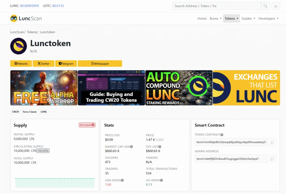The image size is (286, 194).
Task: Open help icon next to Gini Index
Action: click(x=122, y=180)
